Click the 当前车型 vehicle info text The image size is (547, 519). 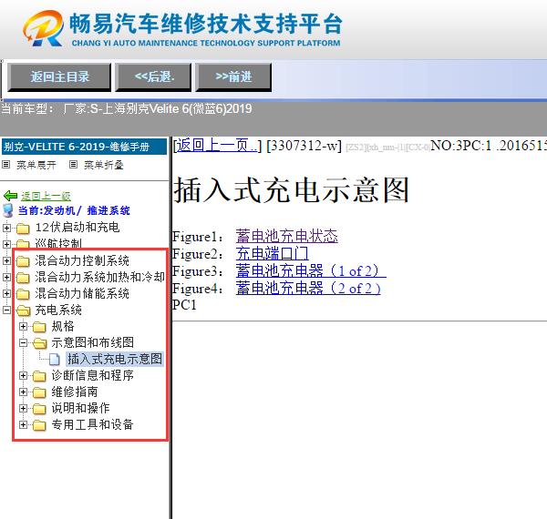point(127,108)
